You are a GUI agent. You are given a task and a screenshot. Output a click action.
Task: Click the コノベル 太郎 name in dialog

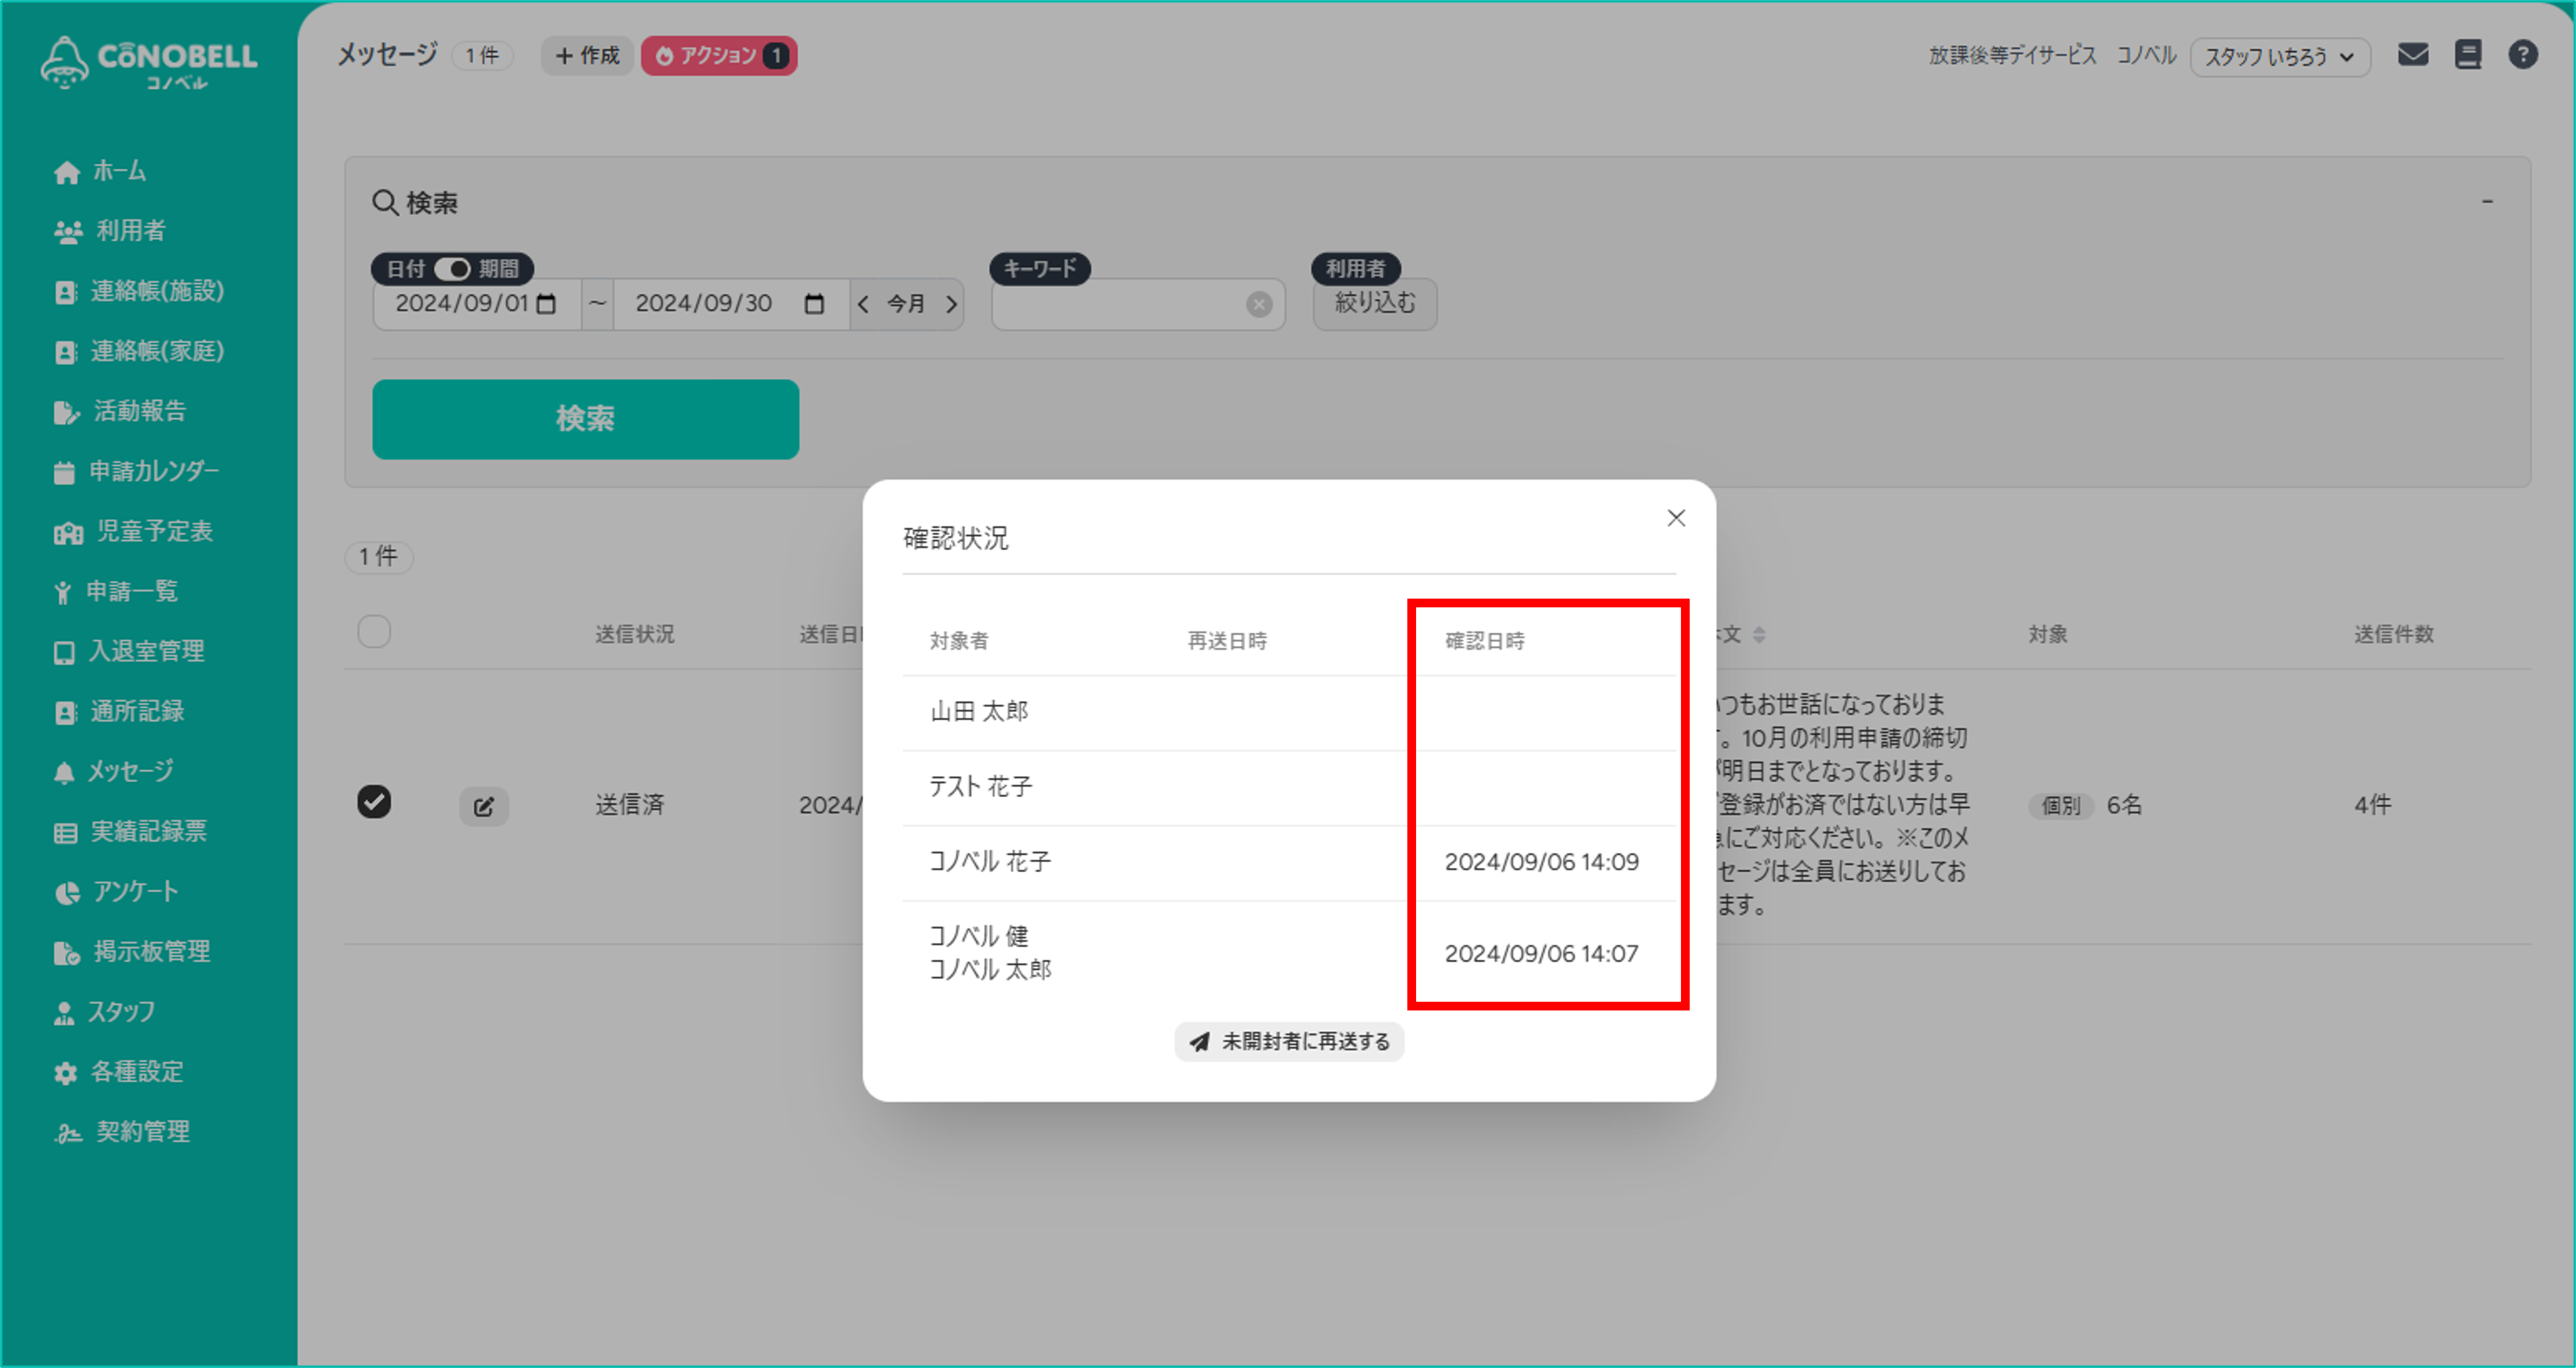tap(990, 970)
